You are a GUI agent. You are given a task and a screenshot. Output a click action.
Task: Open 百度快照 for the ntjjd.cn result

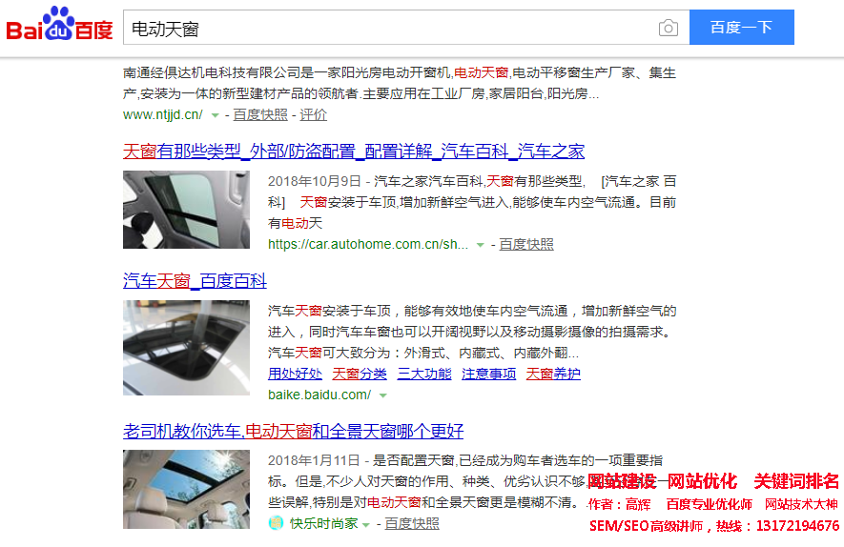[x=260, y=114]
